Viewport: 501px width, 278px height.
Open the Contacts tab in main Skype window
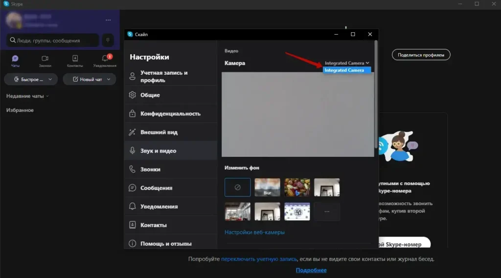pyautogui.click(x=75, y=61)
